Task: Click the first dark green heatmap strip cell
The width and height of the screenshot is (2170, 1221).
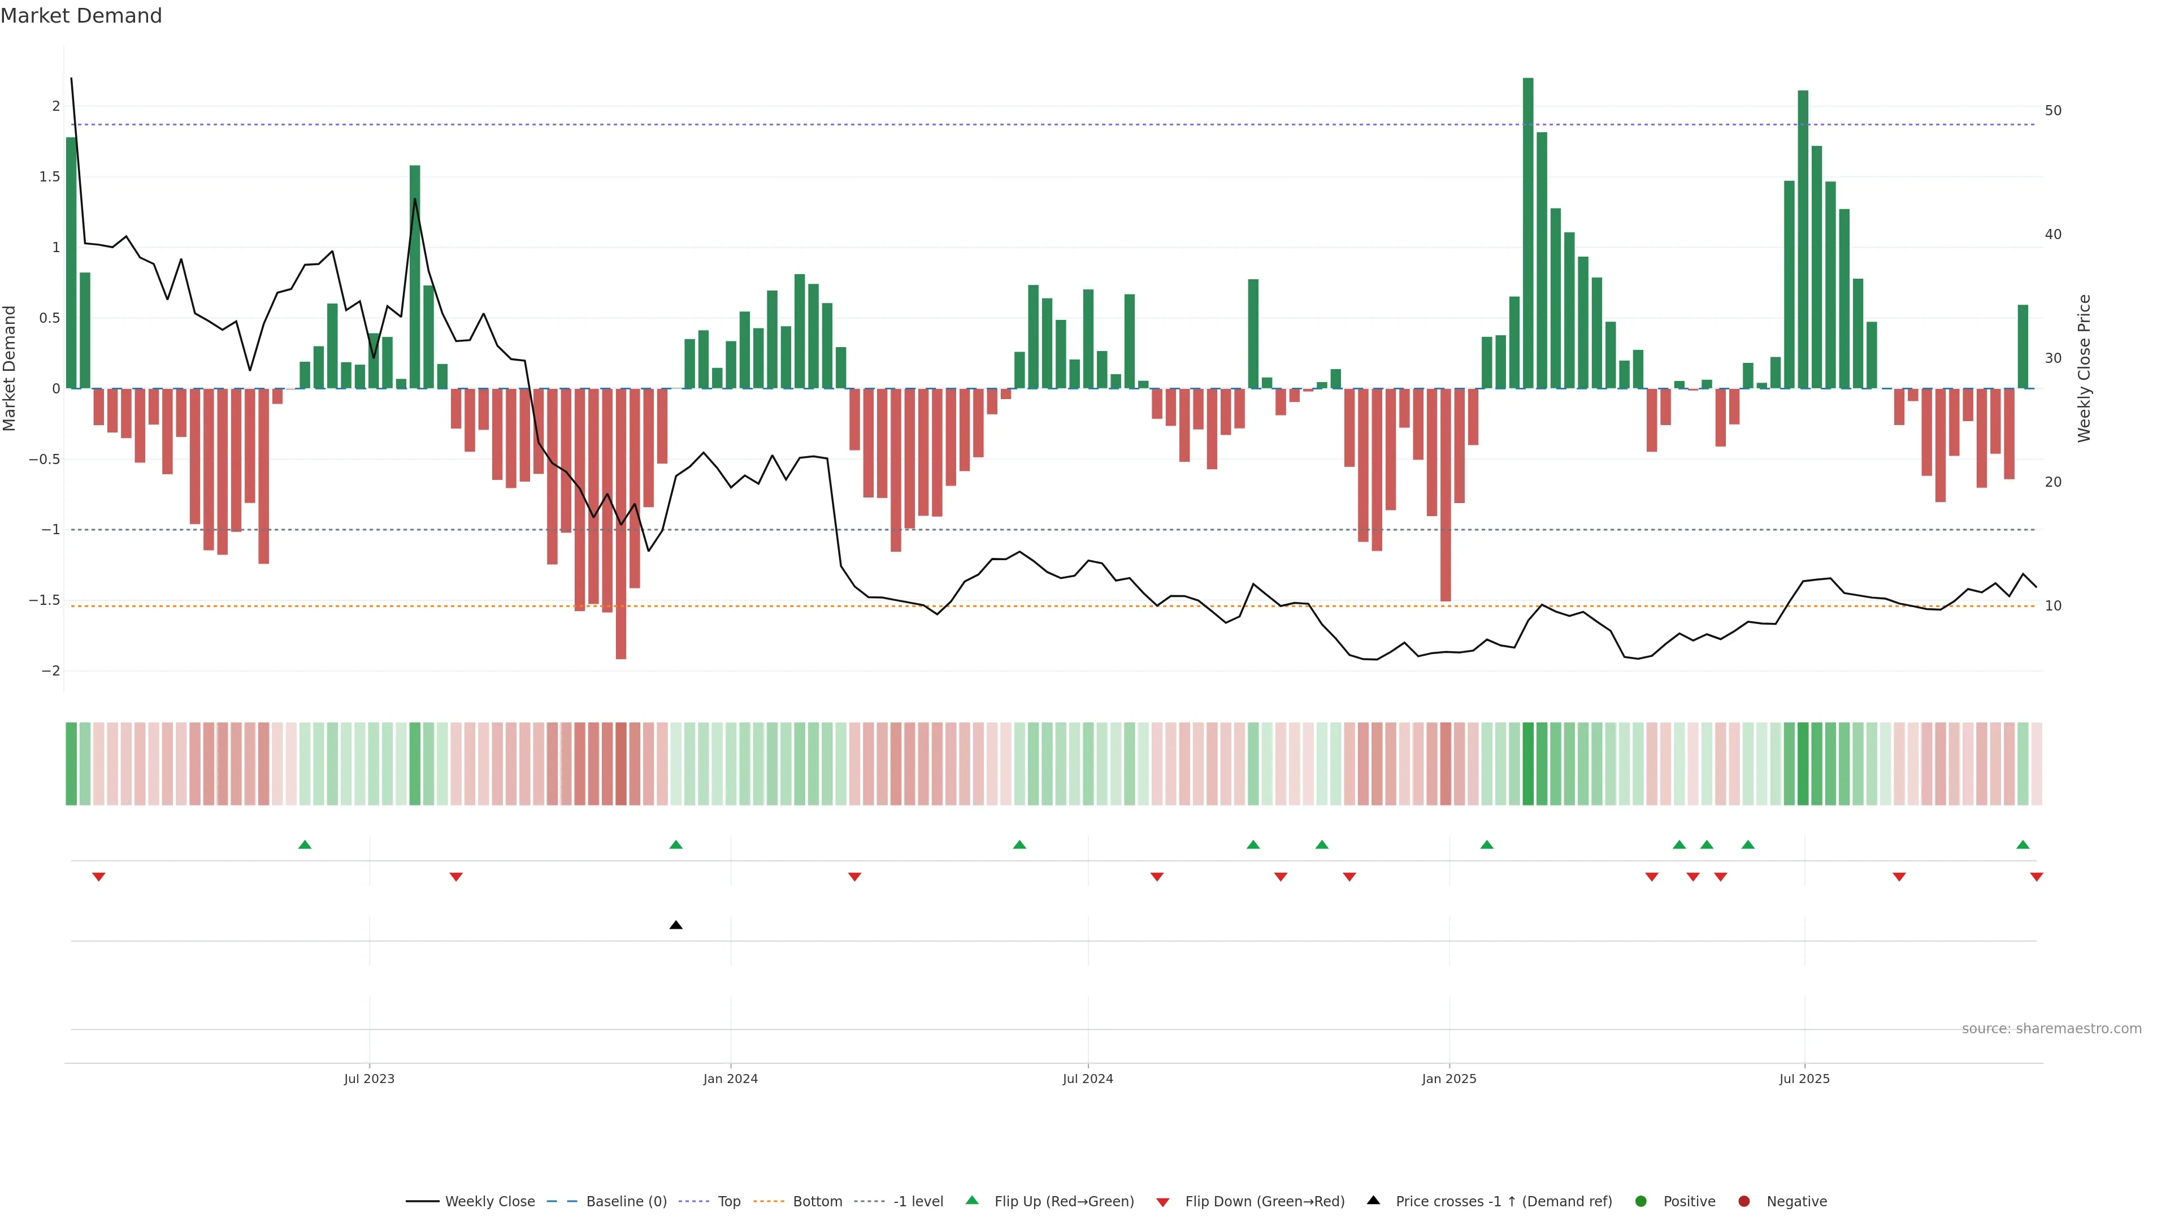Action: [72, 764]
